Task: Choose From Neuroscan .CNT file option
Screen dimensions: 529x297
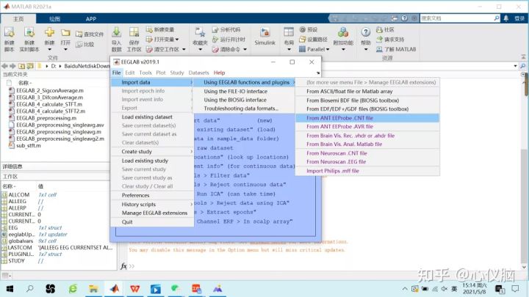Action: (x=367, y=153)
